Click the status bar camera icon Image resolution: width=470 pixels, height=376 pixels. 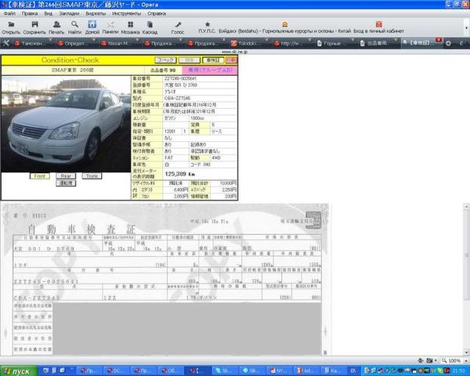click(429, 360)
